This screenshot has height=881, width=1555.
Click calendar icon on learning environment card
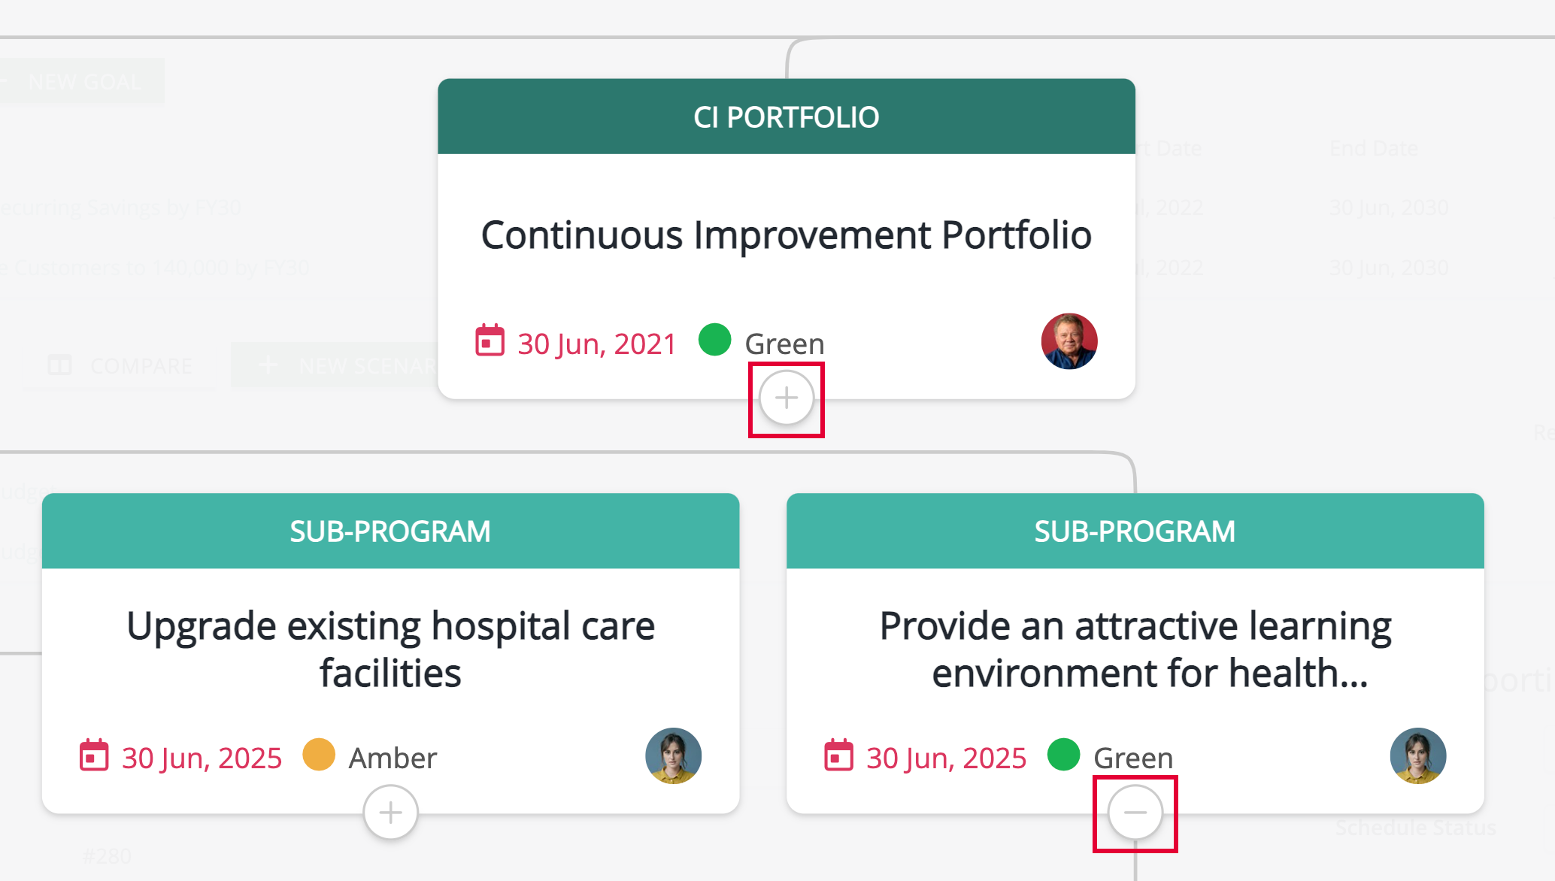point(838,755)
